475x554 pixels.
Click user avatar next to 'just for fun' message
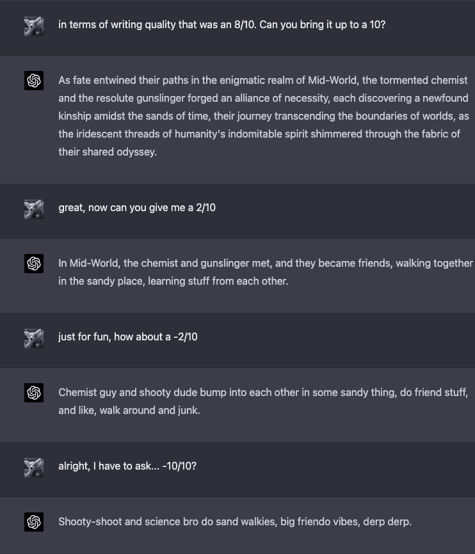[x=34, y=338]
